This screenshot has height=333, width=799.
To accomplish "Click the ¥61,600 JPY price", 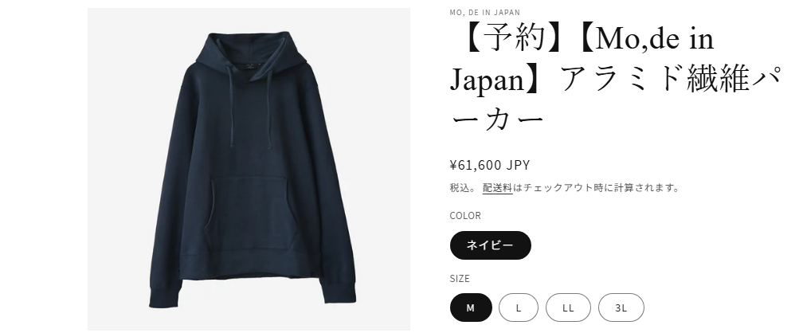I will 490,165.
